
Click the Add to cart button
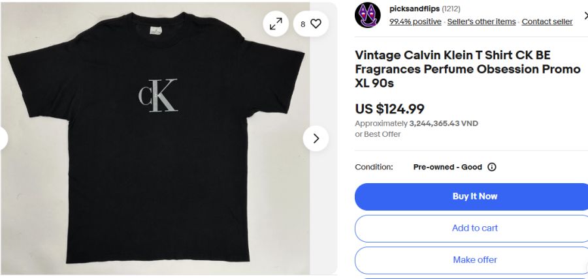click(x=474, y=228)
